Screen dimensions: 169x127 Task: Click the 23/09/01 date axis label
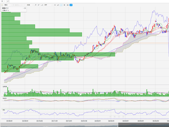25,121
